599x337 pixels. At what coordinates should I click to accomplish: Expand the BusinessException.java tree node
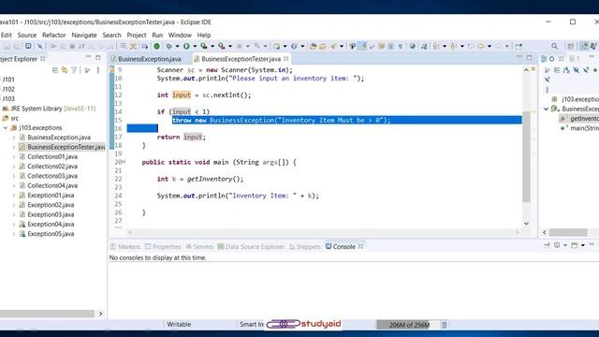(x=14, y=138)
